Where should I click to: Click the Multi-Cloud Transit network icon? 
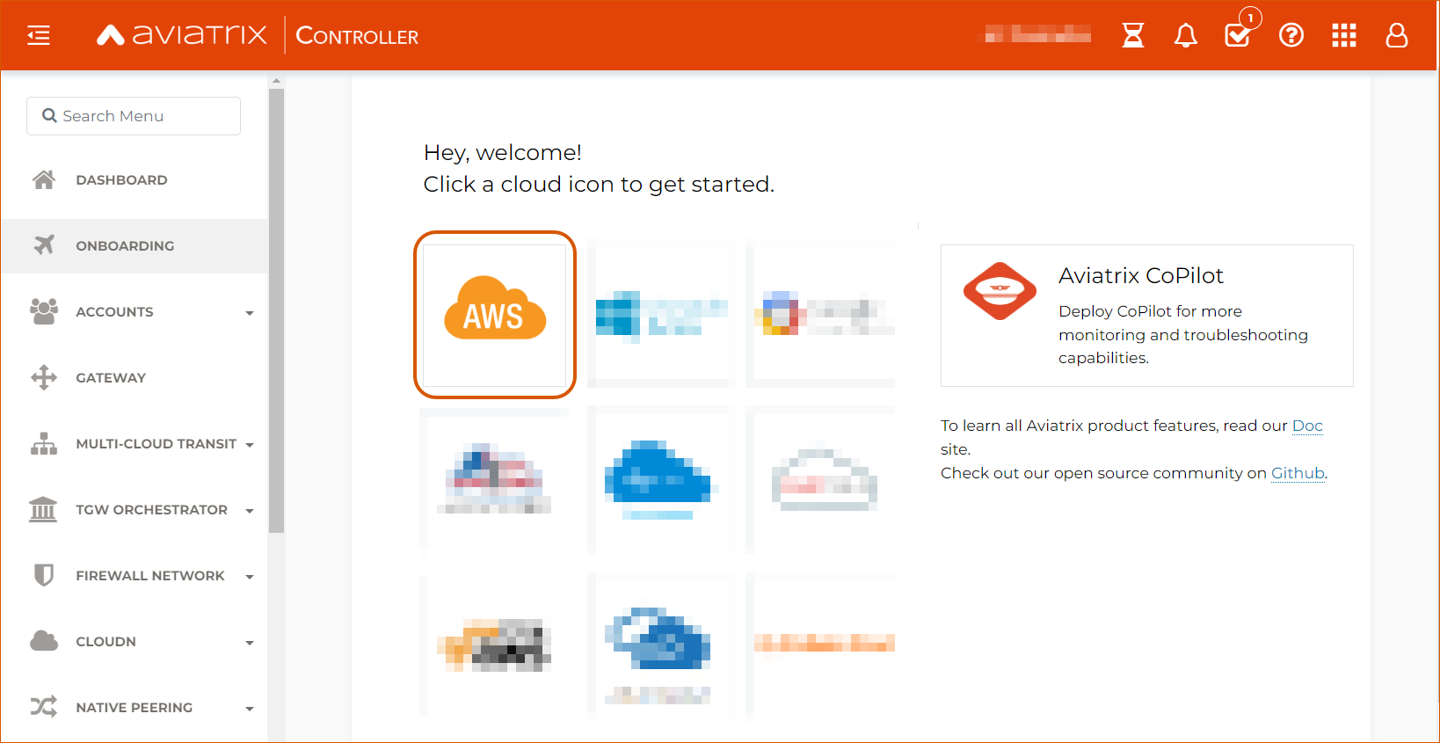(x=44, y=443)
